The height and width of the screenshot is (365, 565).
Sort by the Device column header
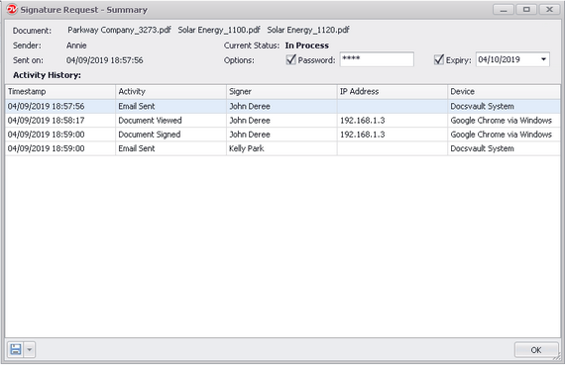coord(504,92)
